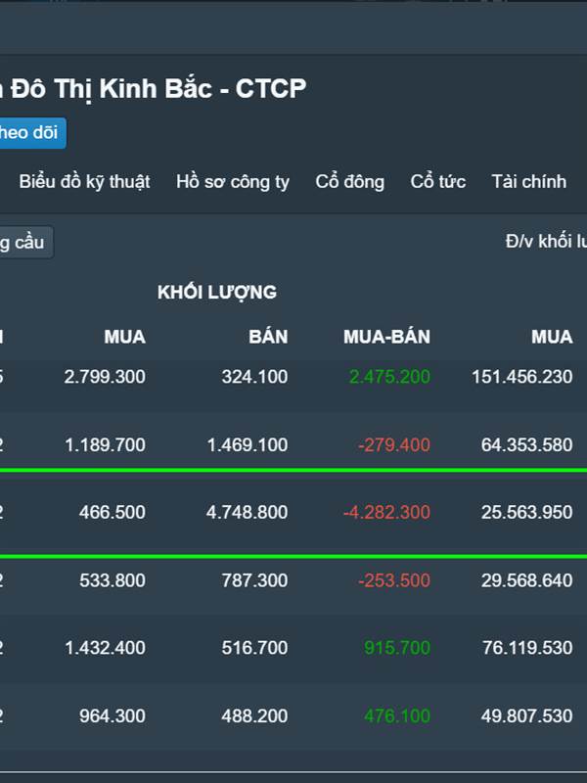Select sell volume 516.700
Screen dimensions: 587x783
point(254,648)
